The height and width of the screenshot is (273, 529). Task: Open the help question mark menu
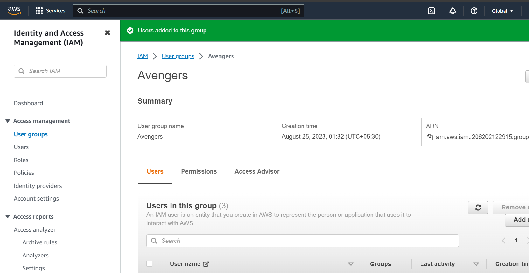pos(474,11)
